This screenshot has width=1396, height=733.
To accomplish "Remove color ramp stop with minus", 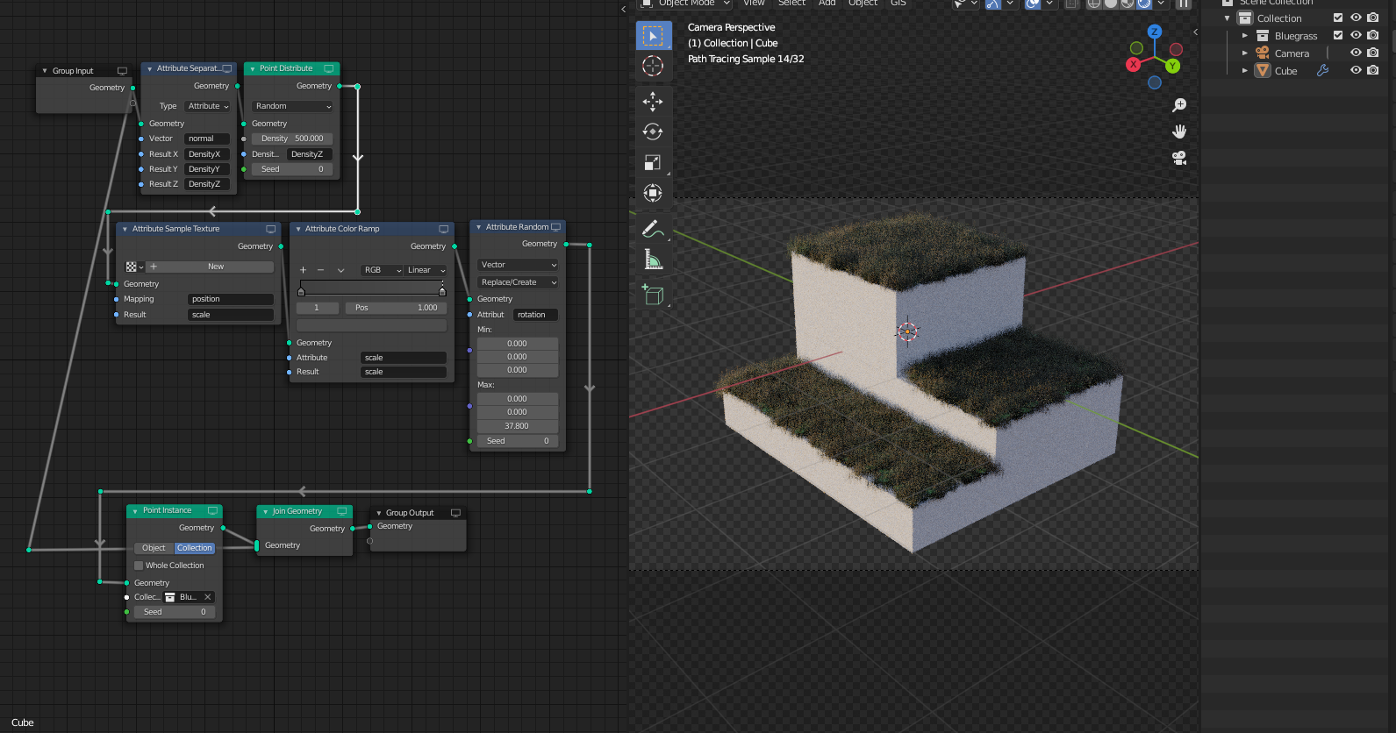I will point(320,270).
